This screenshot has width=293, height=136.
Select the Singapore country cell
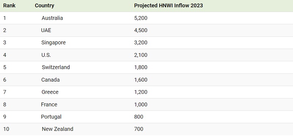(x=53, y=43)
